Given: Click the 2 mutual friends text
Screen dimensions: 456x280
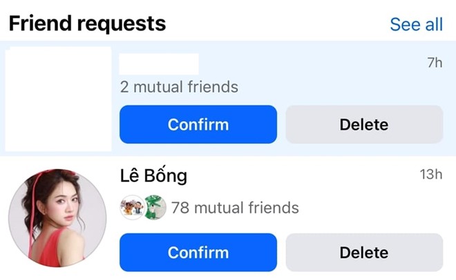Looking at the screenshot, I should click(x=179, y=87).
